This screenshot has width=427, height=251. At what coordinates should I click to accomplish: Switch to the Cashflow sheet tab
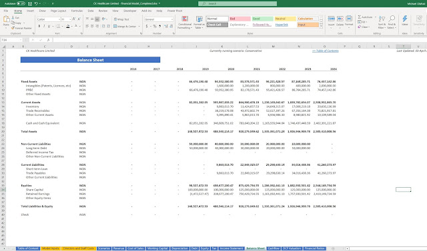pyautogui.click(x=274, y=248)
